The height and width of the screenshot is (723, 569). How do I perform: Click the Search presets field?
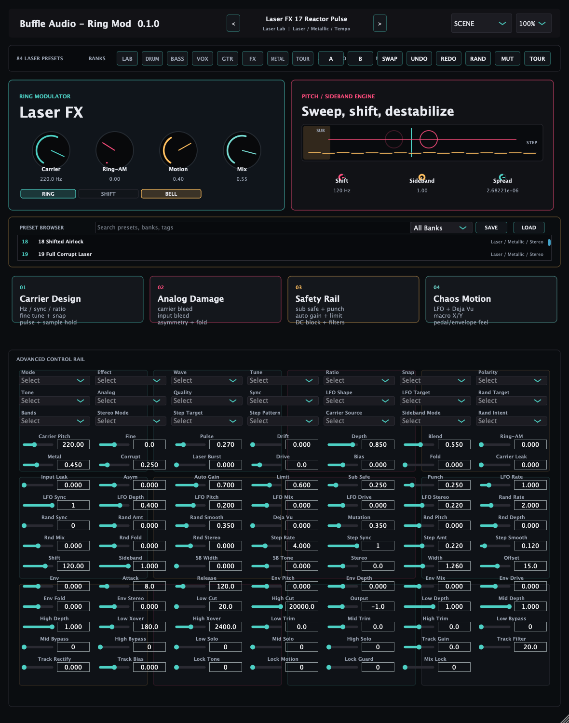[x=253, y=228]
